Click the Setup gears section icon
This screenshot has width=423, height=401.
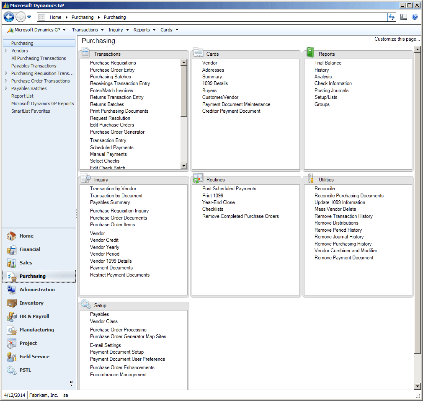coord(86,304)
